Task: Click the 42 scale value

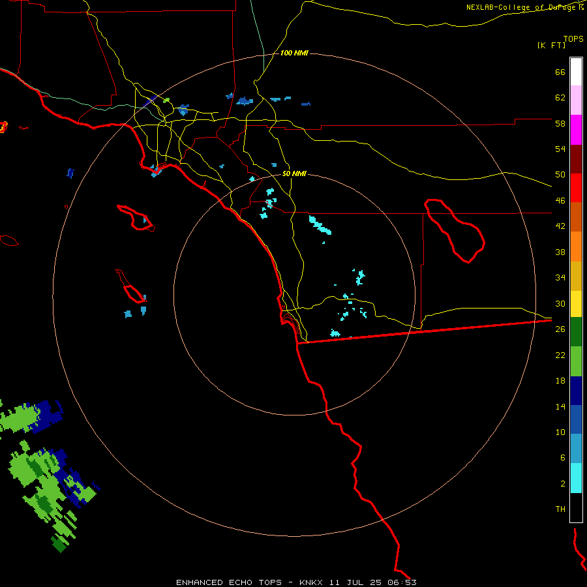Action: 560,226
